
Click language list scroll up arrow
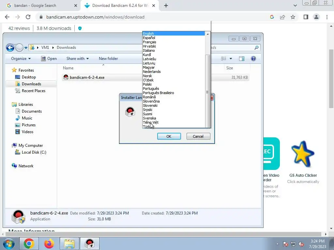(x=208, y=34)
